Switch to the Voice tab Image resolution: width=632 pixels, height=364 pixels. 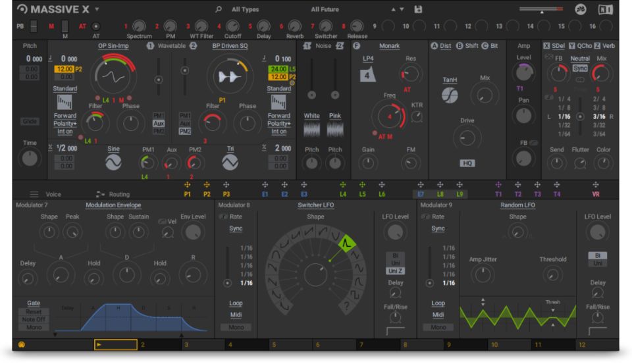47,195
